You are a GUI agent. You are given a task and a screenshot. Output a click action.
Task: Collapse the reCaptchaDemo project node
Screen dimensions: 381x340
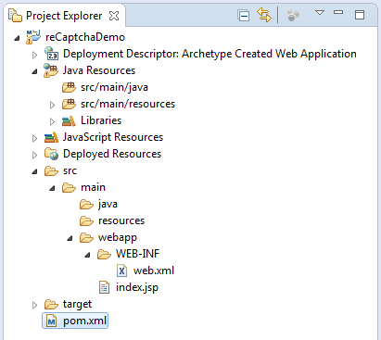(x=18, y=38)
